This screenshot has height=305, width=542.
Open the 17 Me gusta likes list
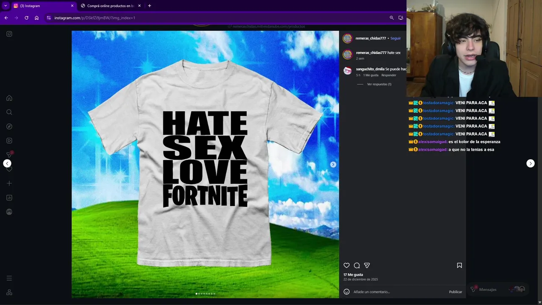353,274
